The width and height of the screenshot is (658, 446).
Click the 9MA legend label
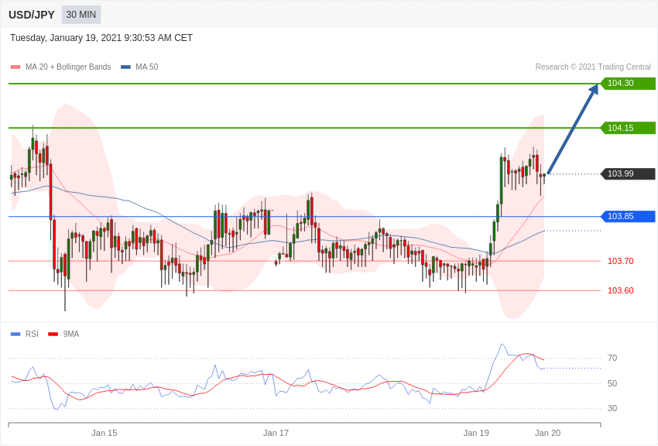tap(71, 334)
